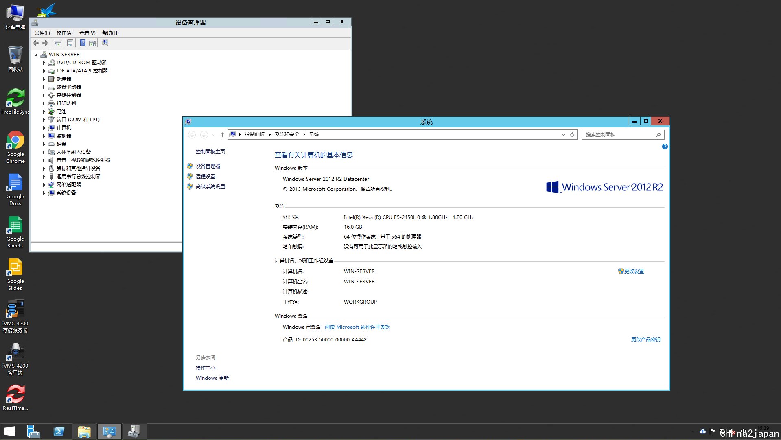Expand 处理器 node in Device Manager
781x440 pixels.
pos(44,79)
